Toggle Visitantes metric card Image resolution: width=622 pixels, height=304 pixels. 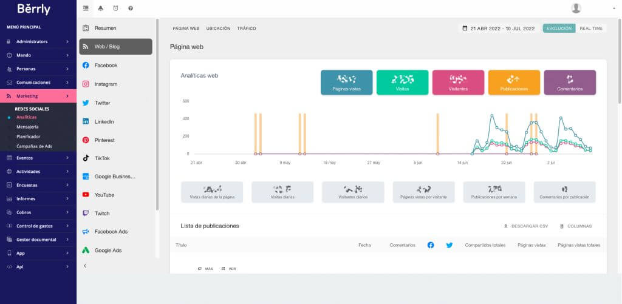click(x=458, y=83)
